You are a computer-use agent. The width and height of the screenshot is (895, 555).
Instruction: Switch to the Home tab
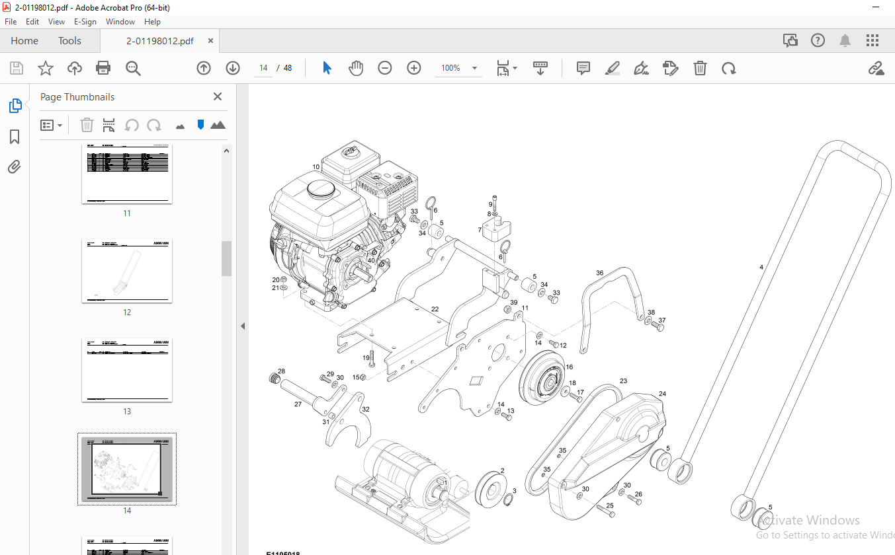tap(24, 41)
